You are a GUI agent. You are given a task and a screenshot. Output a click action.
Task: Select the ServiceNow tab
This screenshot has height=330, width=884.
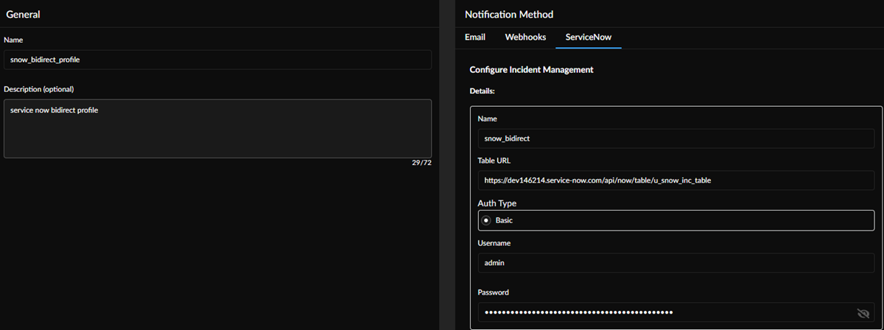click(589, 37)
